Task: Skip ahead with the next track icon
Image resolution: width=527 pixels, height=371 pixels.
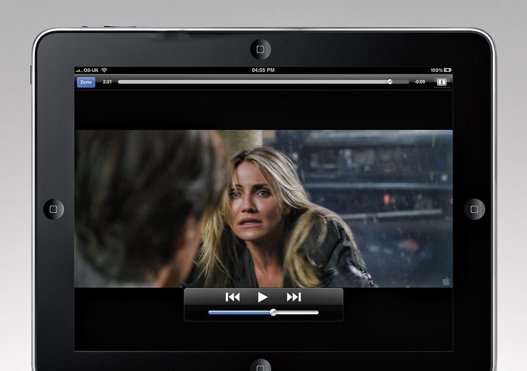Action: click(x=294, y=297)
